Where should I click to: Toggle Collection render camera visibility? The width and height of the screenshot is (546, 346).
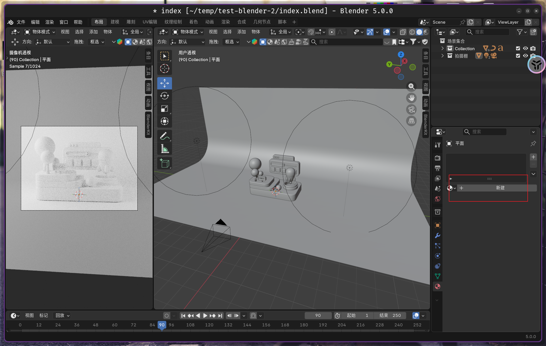(533, 48)
